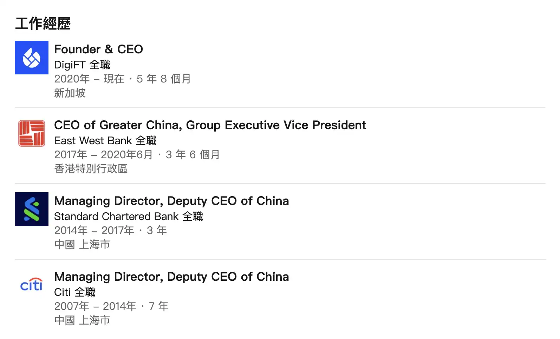This screenshot has height=339, width=560.
Task: Open the CEO of Greater China title
Action: pyautogui.click(x=210, y=125)
